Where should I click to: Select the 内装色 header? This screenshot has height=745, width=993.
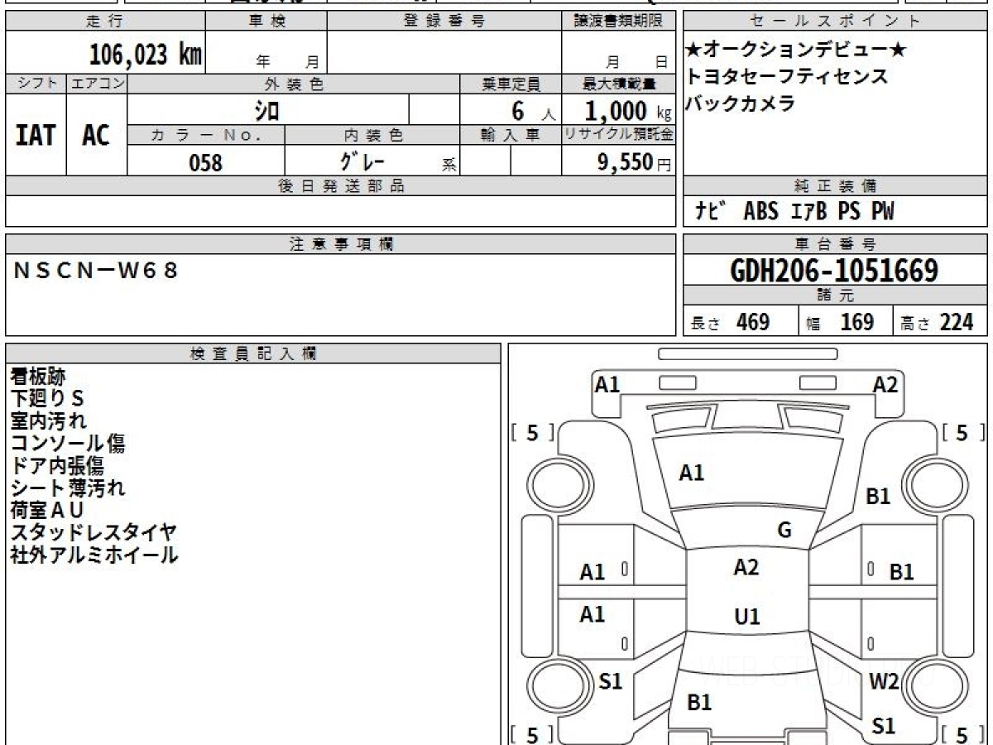(x=372, y=135)
